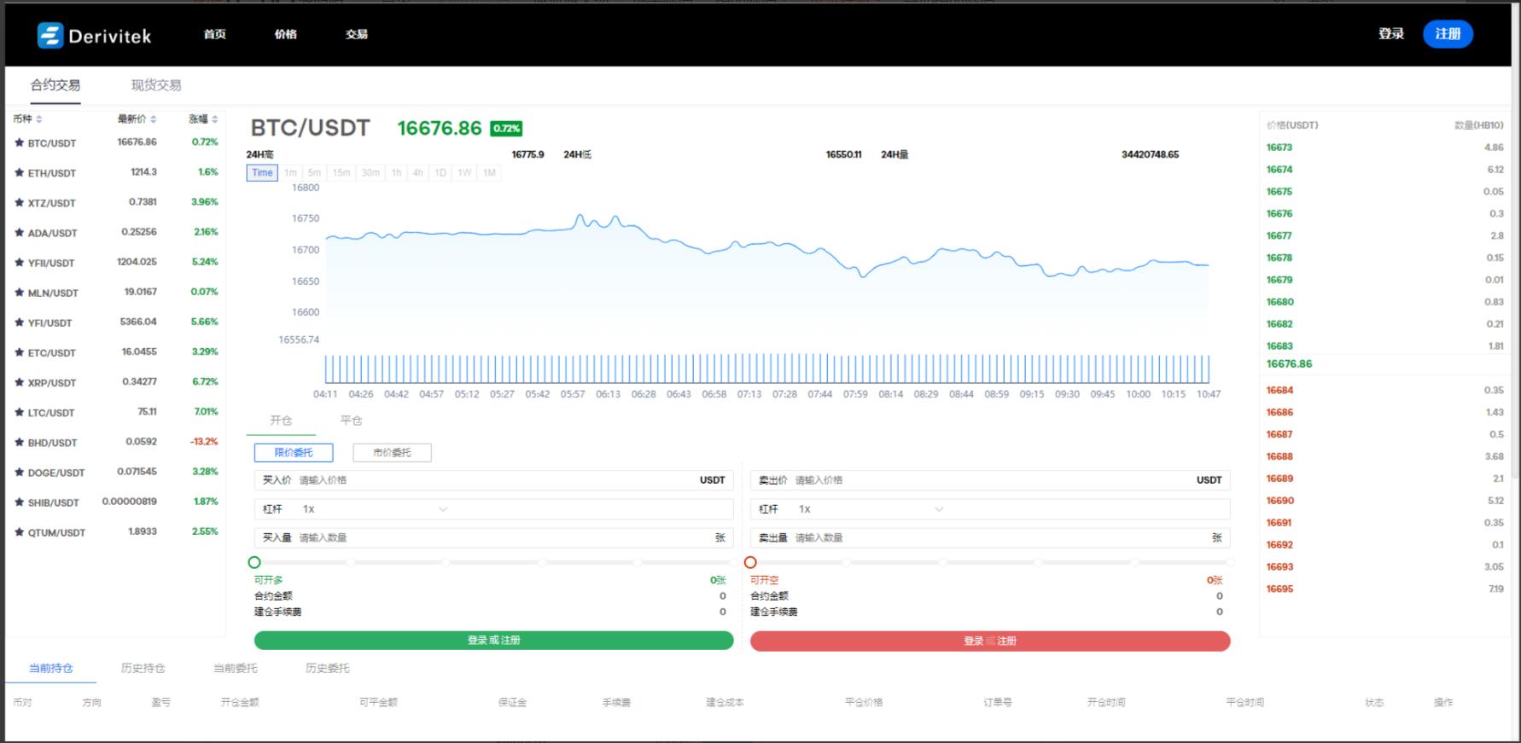Select the 限价委托 order type

[x=293, y=452]
